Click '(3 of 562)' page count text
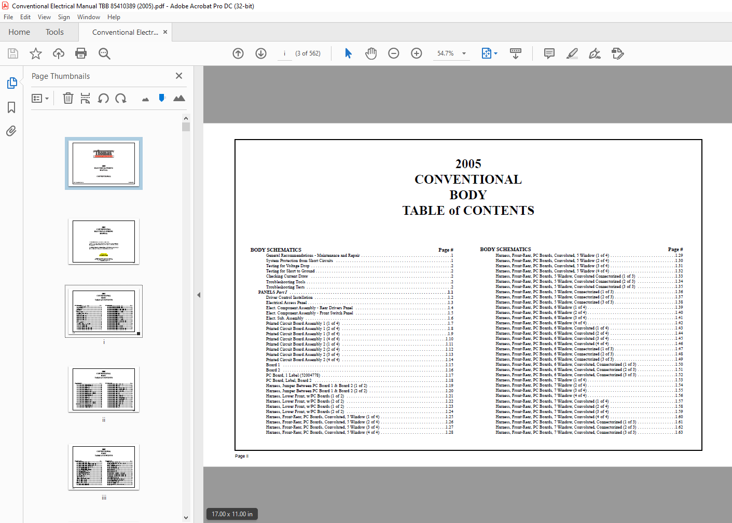 tap(308, 53)
